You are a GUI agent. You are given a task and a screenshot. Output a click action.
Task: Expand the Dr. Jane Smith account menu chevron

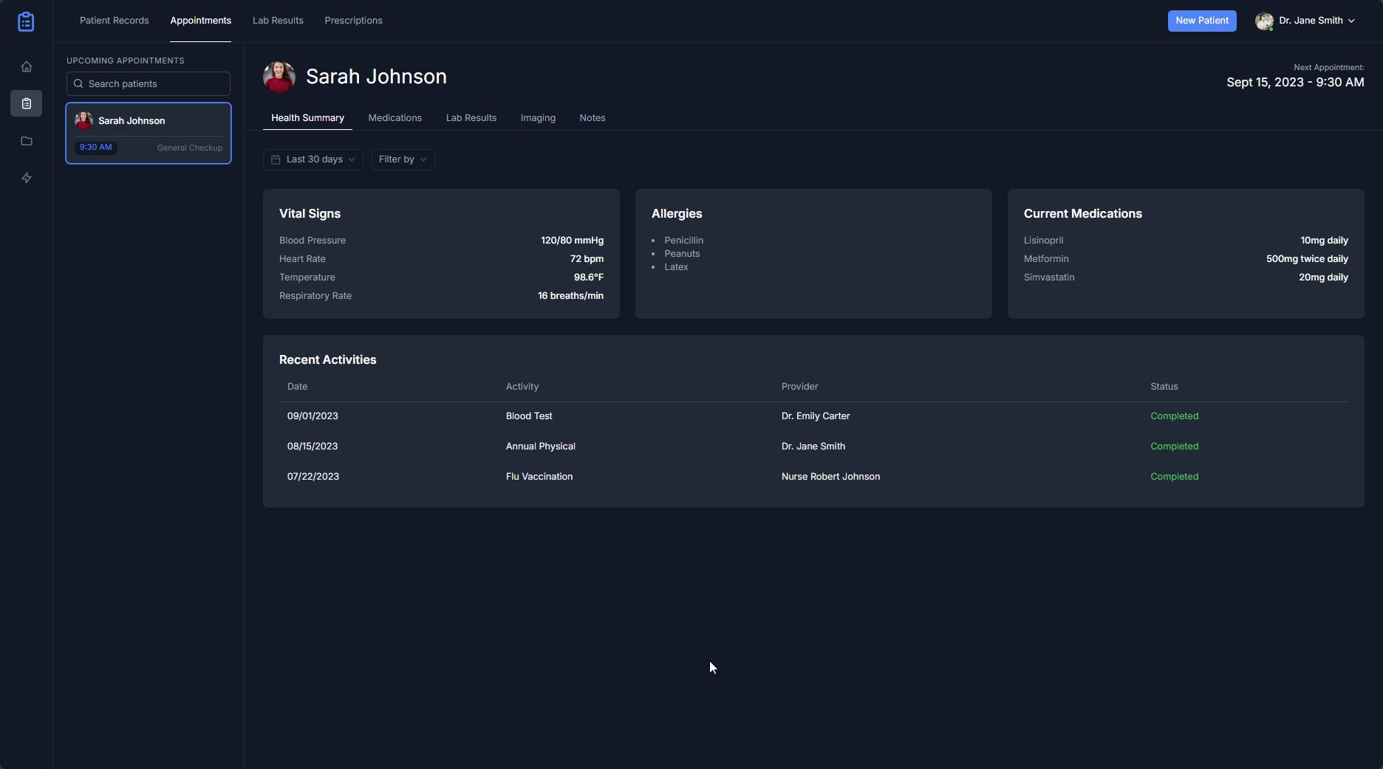(x=1351, y=21)
